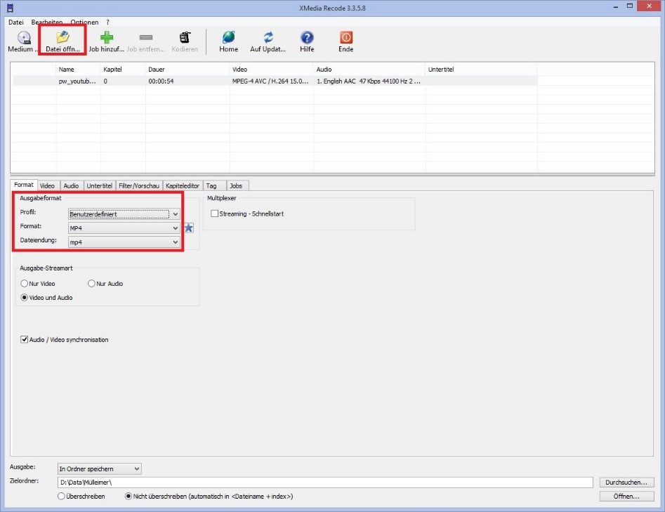
Task: Switch to the Filter/Vorschau tab
Action: tap(139, 185)
